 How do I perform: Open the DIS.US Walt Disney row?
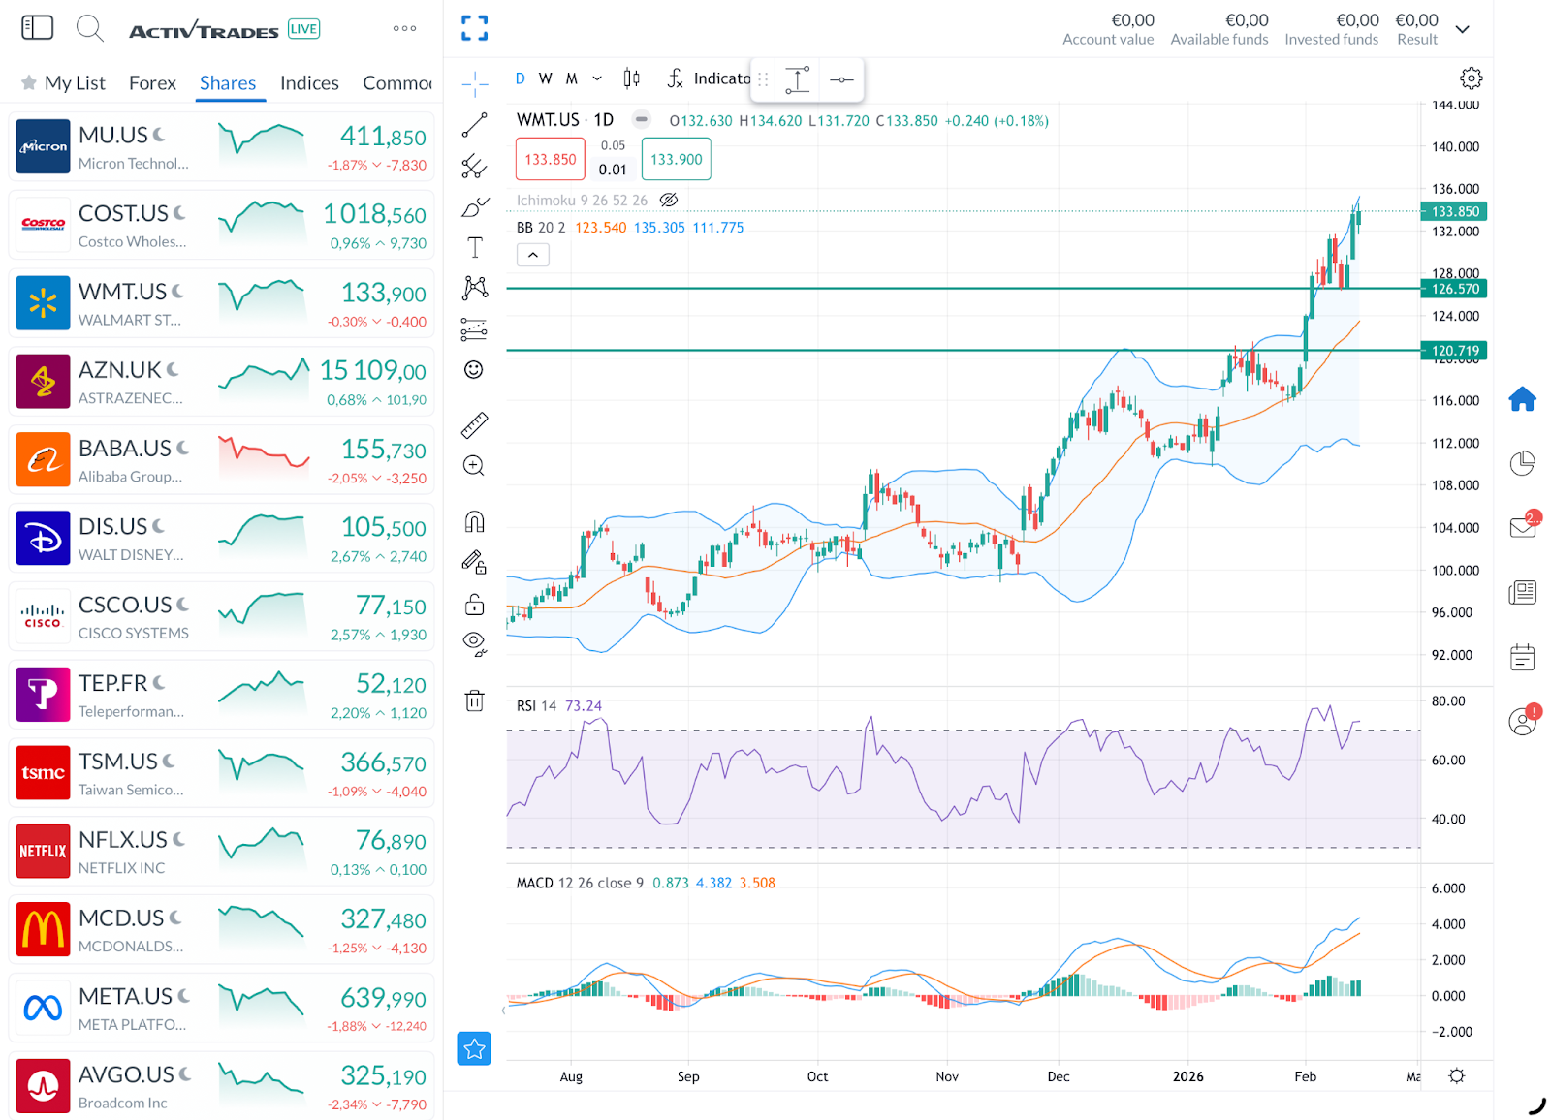coord(221,539)
